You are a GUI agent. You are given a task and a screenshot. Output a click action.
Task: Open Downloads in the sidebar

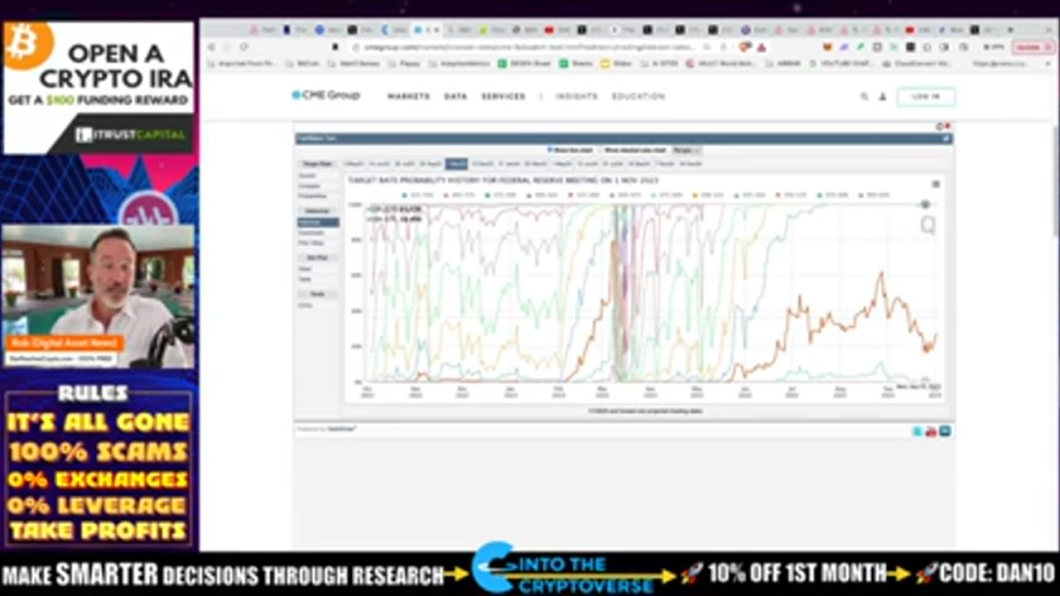coord(311,233)
